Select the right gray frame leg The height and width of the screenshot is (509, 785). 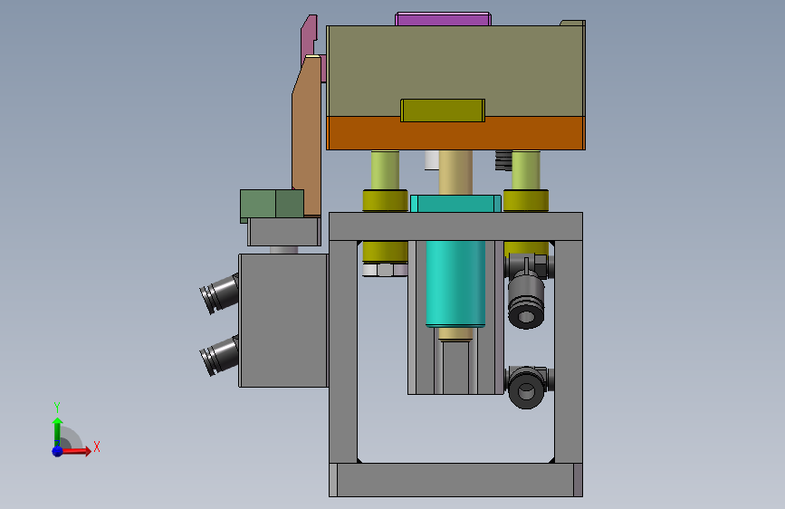569,351
